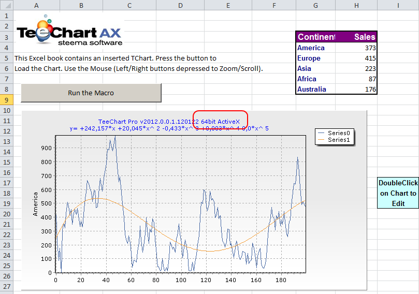Click the Sales table header cell
The width and height of the screenshot is (419, 294).
(356, 37)
